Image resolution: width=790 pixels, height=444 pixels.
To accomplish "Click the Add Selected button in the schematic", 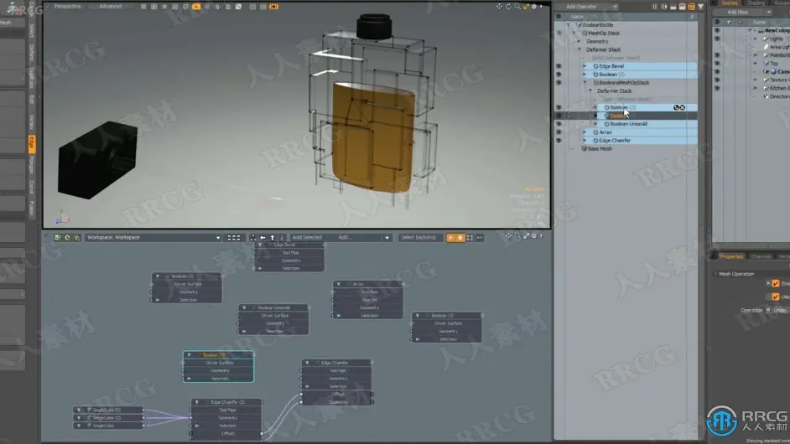I will coord(307,238).
